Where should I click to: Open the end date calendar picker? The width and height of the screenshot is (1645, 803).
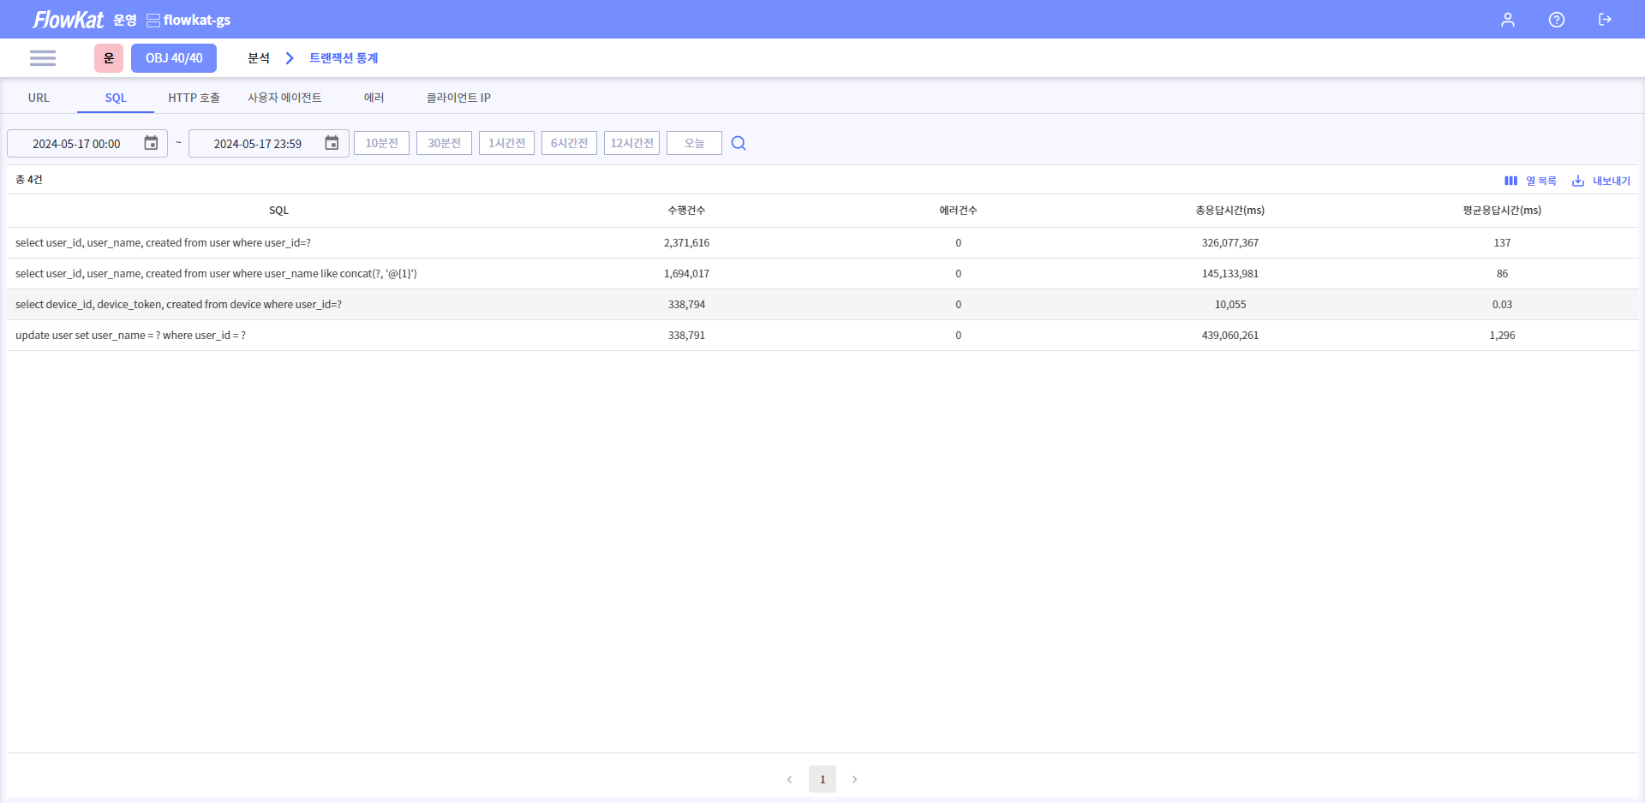tap(332, 143)
